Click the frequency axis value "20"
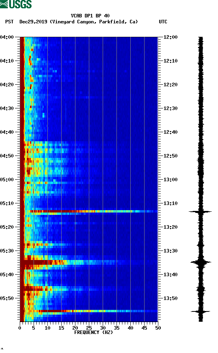 [75, 328]
